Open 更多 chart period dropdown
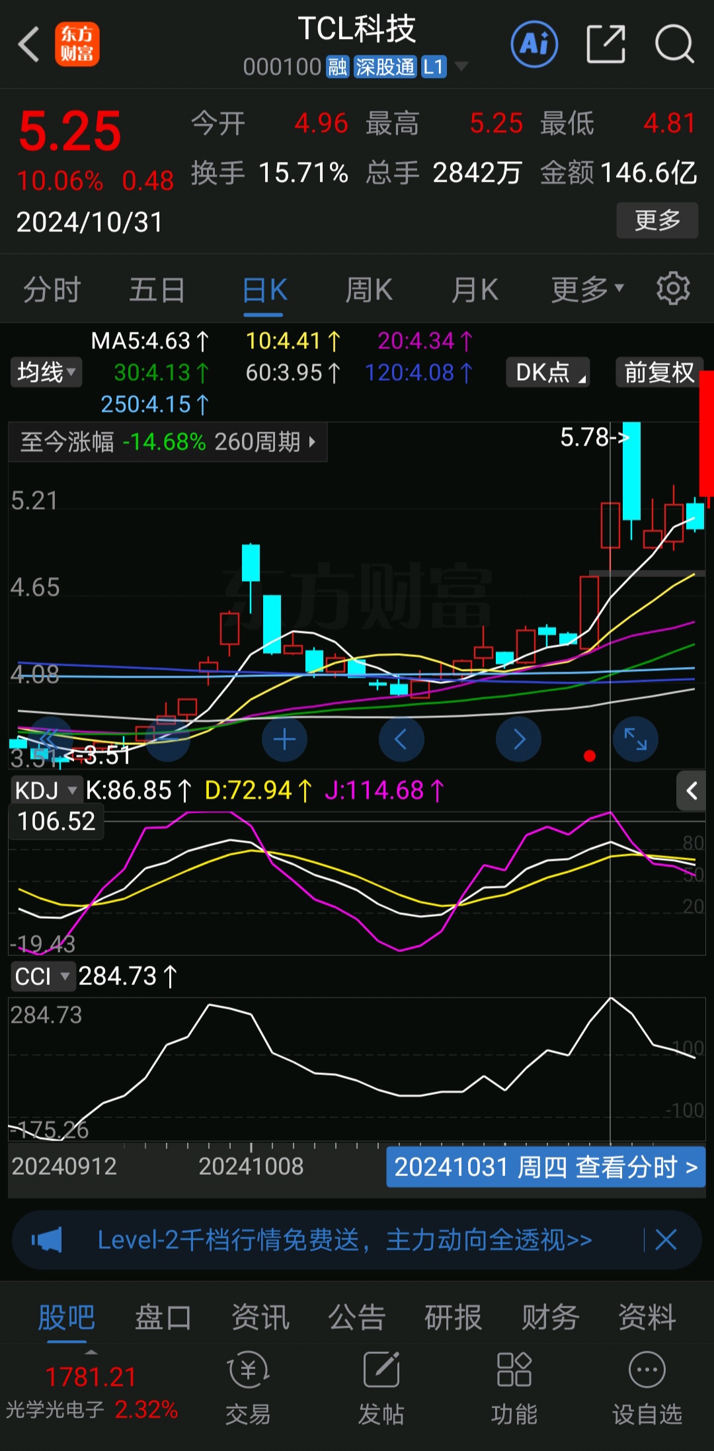Viewport: 714px width, 1451px height. point(587,289)
